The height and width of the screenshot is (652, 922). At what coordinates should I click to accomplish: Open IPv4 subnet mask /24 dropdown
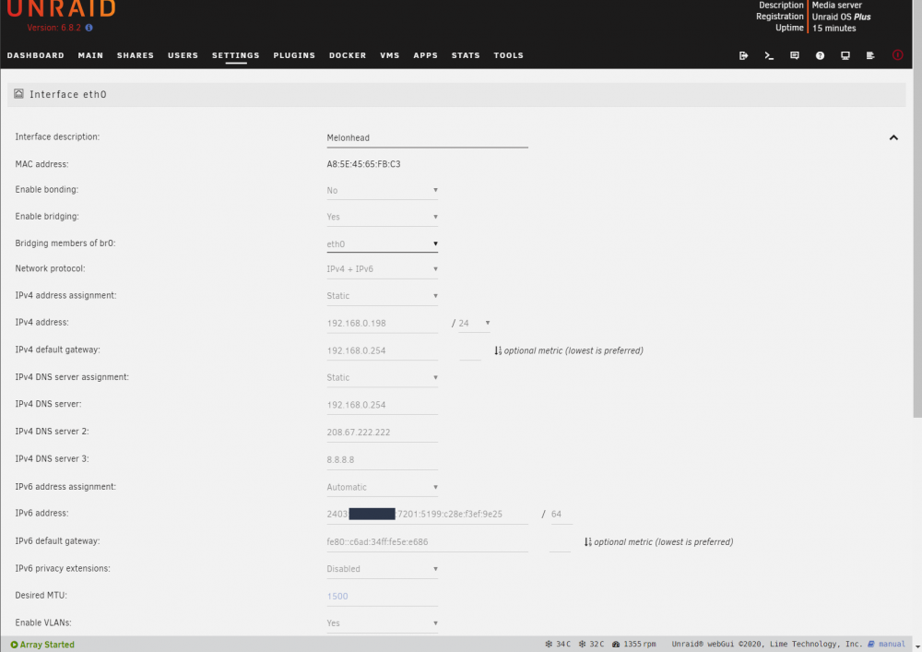point(474,324)
